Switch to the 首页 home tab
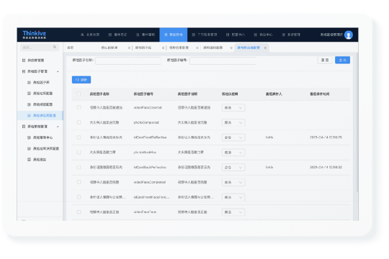The image size is (389, 259). point(70,47)
